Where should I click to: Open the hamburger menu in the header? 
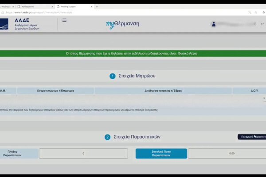[64, 20]
